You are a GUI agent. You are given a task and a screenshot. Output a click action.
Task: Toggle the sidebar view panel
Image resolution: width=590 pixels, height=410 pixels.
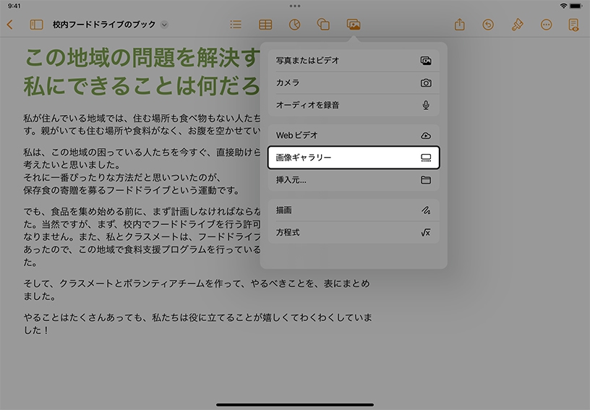[x=36, y=25]
